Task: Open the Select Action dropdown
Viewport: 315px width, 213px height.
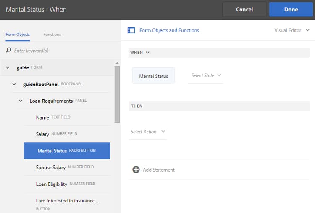Action: (x=148, y=132)
